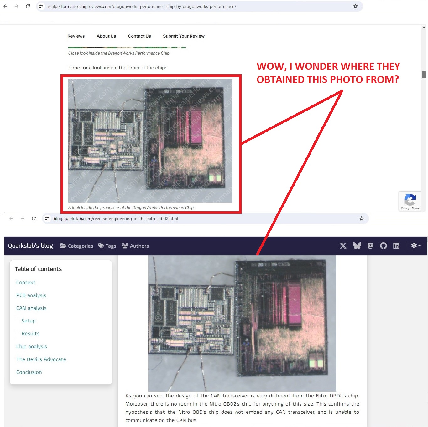Open the Tags menu in blog navbar
Image resolution: width=428 pixels, height=427 pixels.
tap(107, 246)
